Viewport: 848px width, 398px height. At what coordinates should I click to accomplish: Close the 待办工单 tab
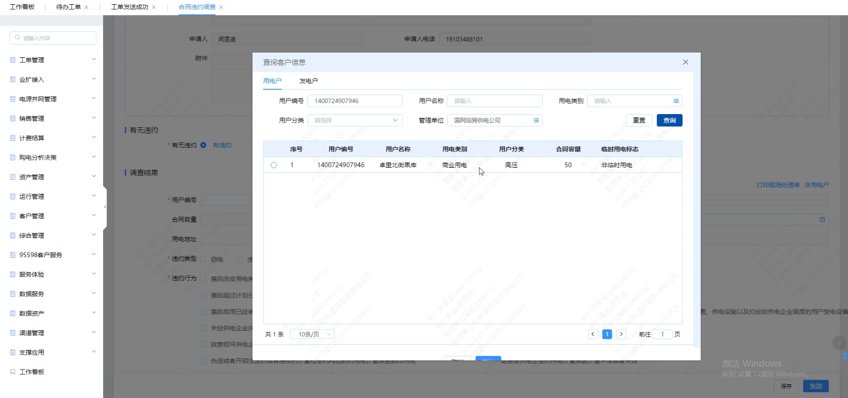pos(86,7)
